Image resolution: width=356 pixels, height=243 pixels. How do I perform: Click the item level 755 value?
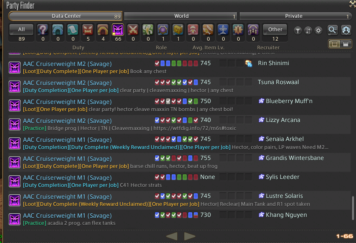(x=205, y=158)
